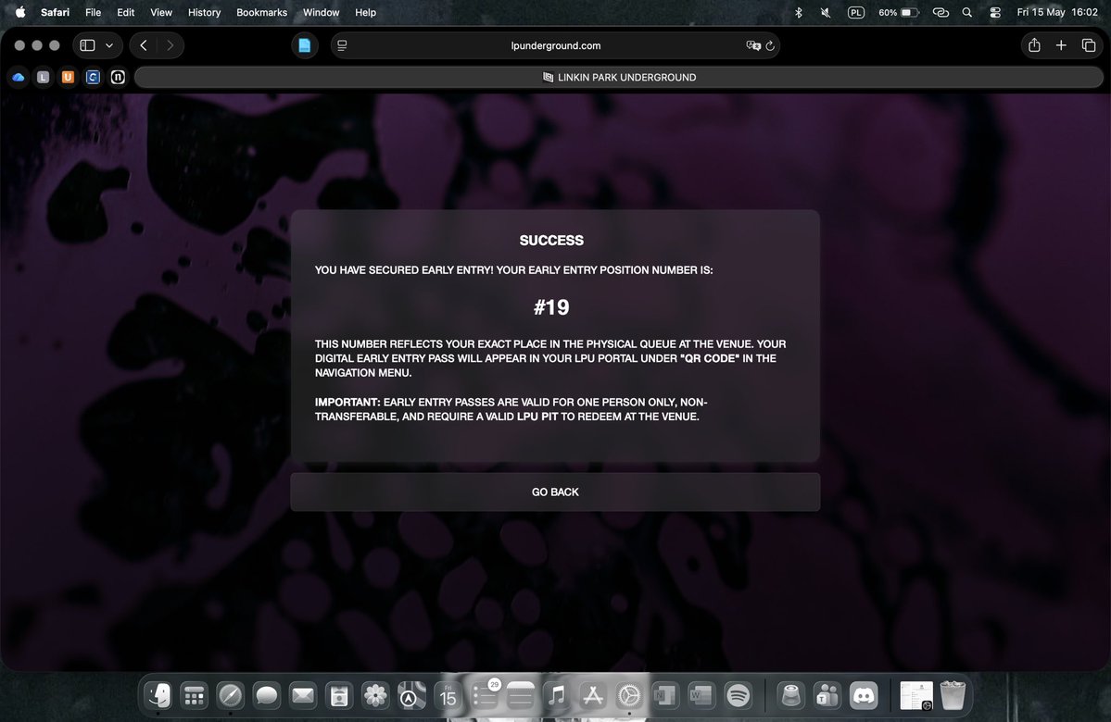This screenshot has width=1111, height=722.
Task: Open Reminders with badge 29 in Dock
Action: (485, 696)
